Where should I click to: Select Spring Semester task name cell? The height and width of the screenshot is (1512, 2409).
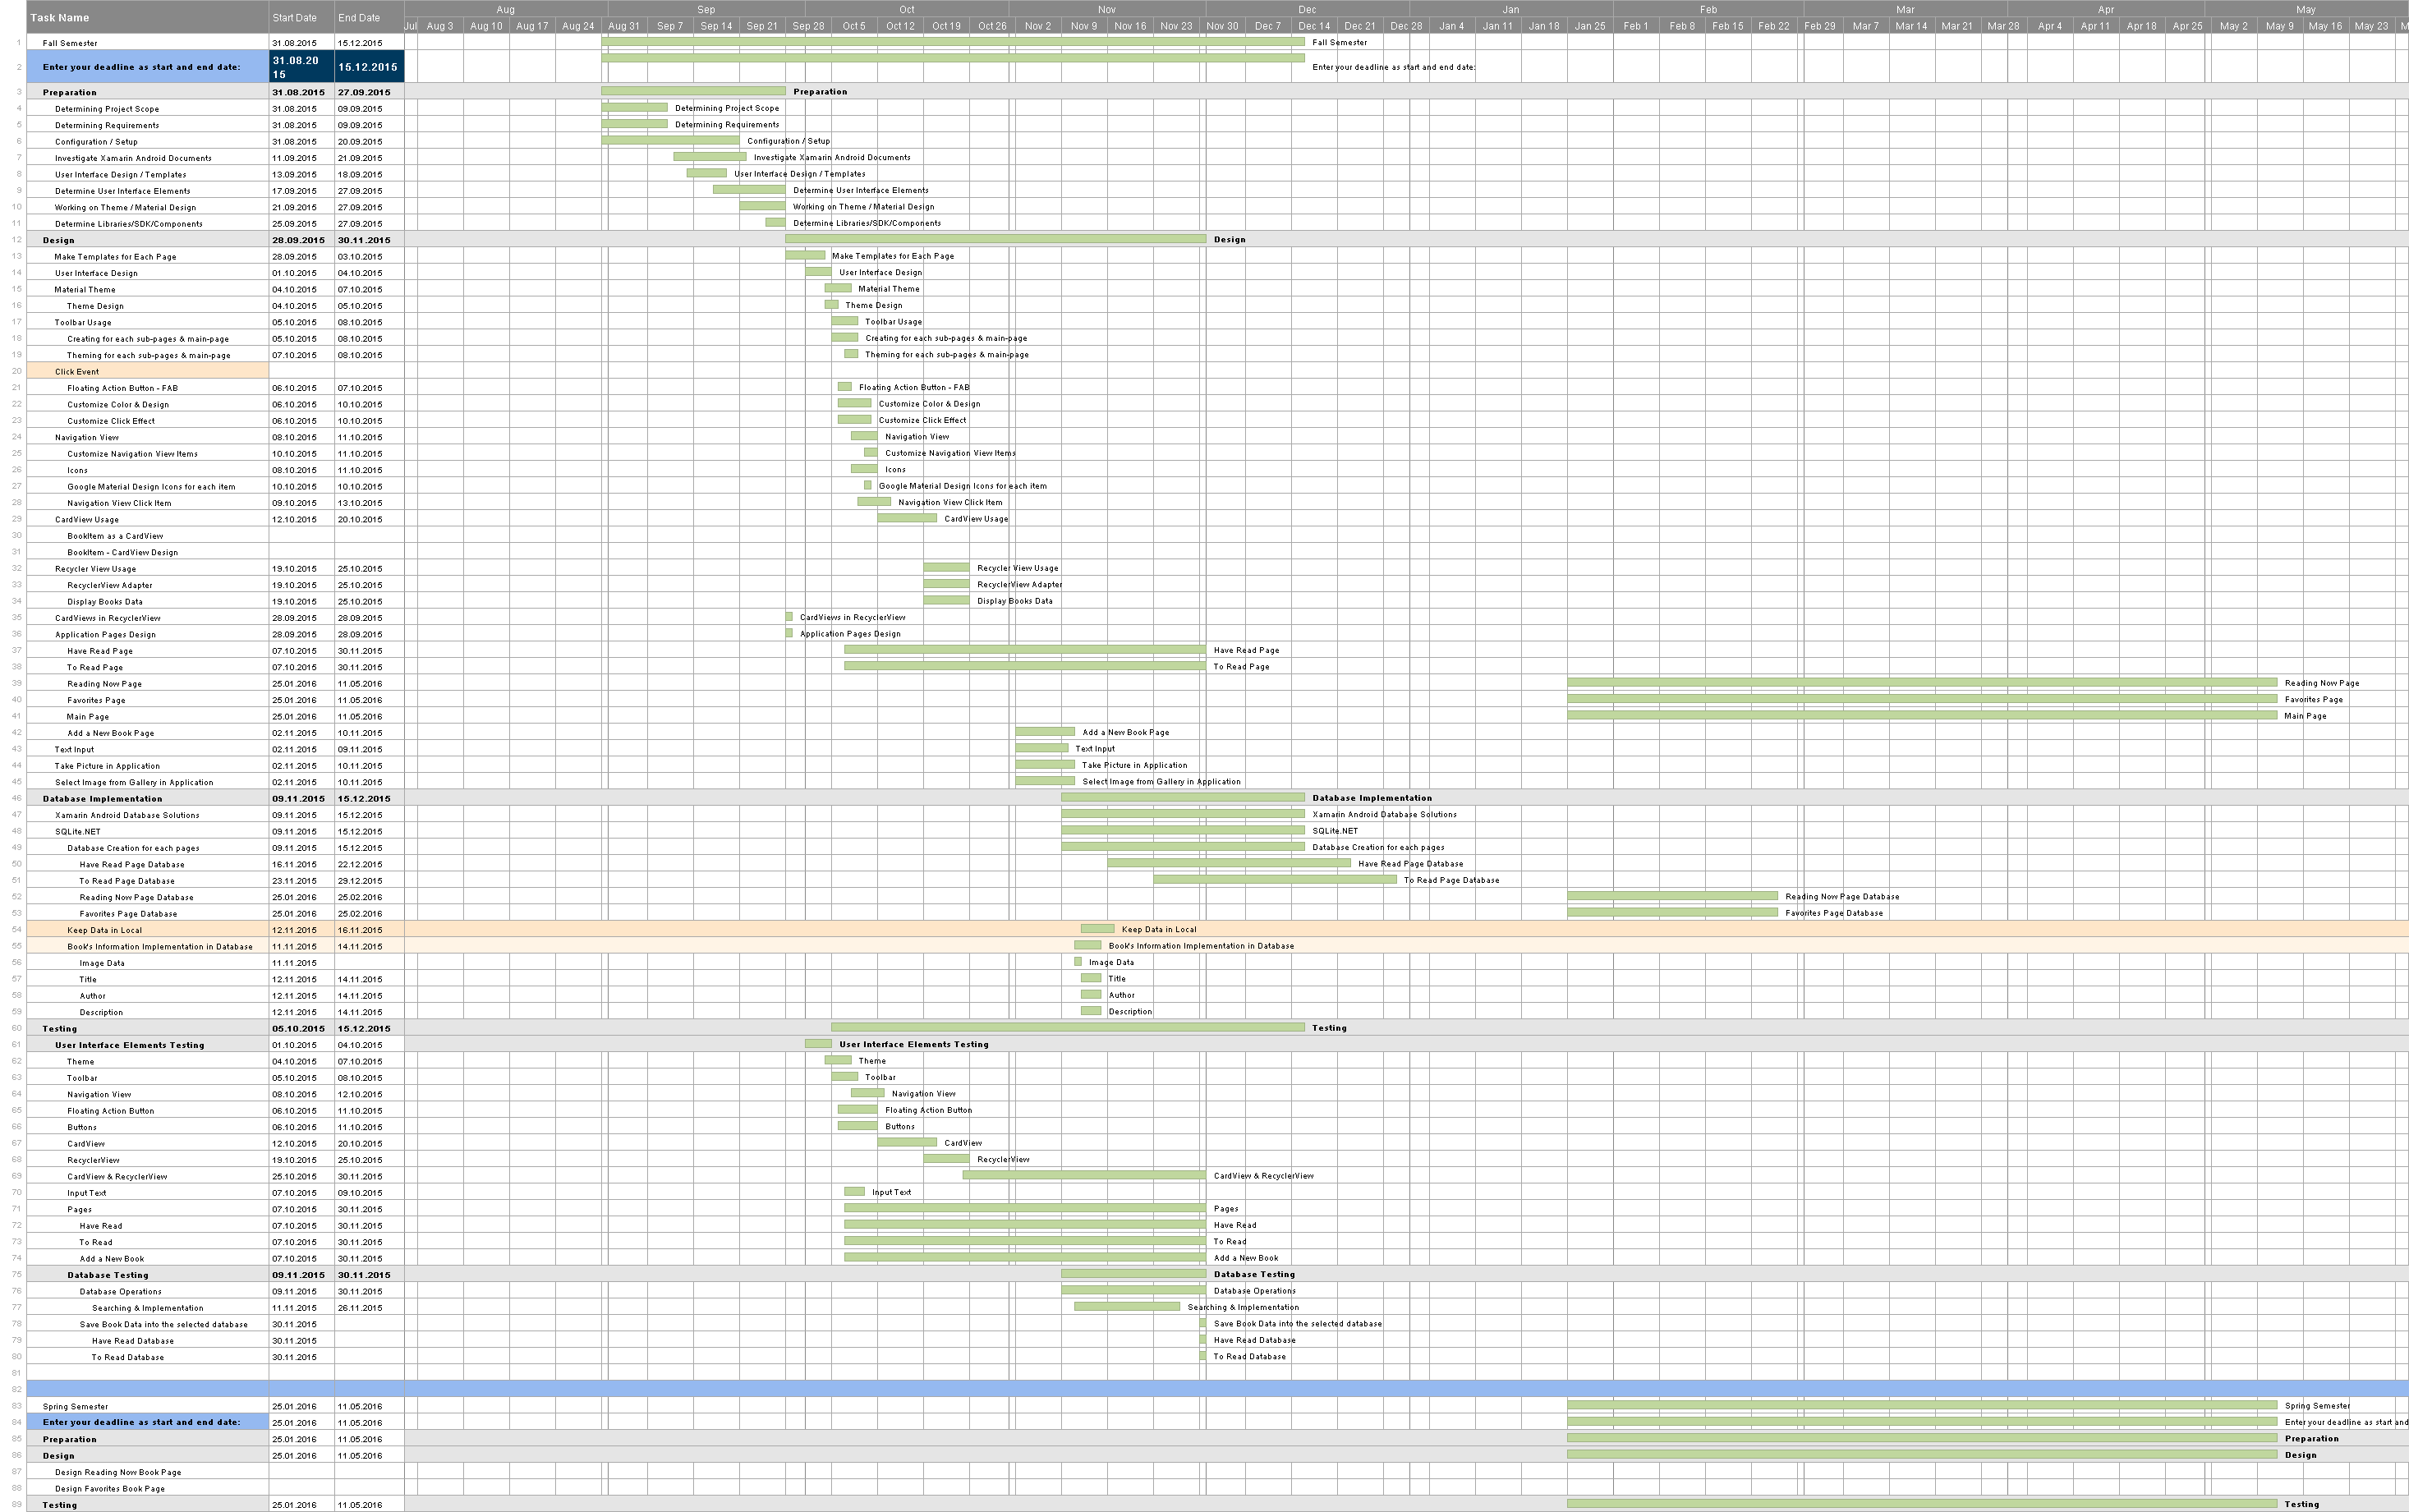[x=75, y=1406]
